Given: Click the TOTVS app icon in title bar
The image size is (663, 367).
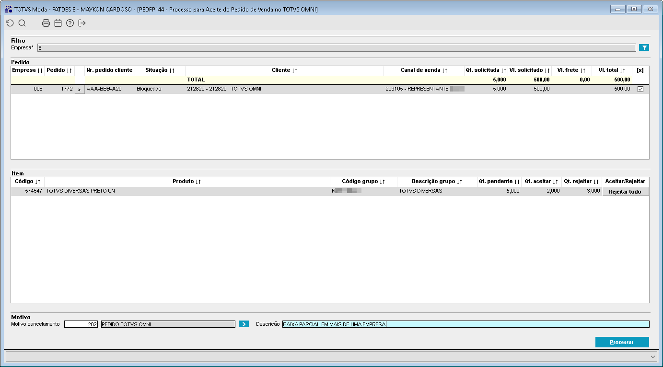Looking at the screenshot, I should point(9,9).
